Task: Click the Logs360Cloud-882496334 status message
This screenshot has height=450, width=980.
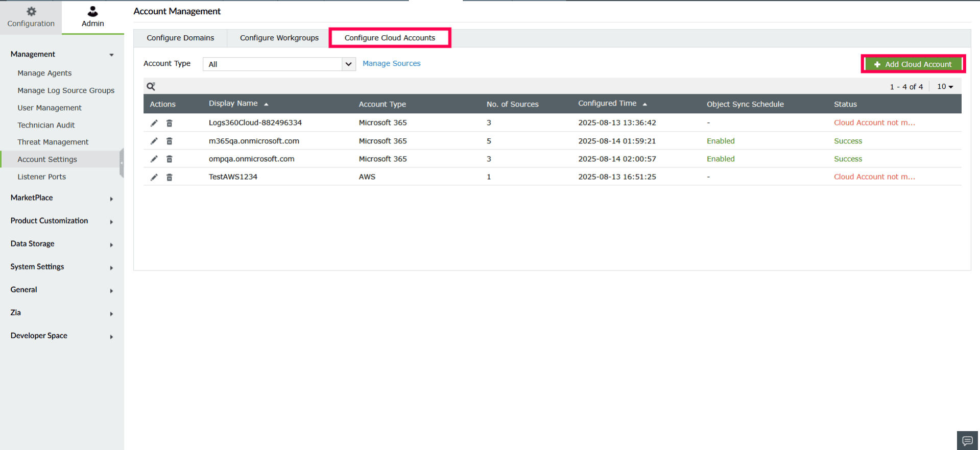Action: pyautogui.click(x=874, y=122)
